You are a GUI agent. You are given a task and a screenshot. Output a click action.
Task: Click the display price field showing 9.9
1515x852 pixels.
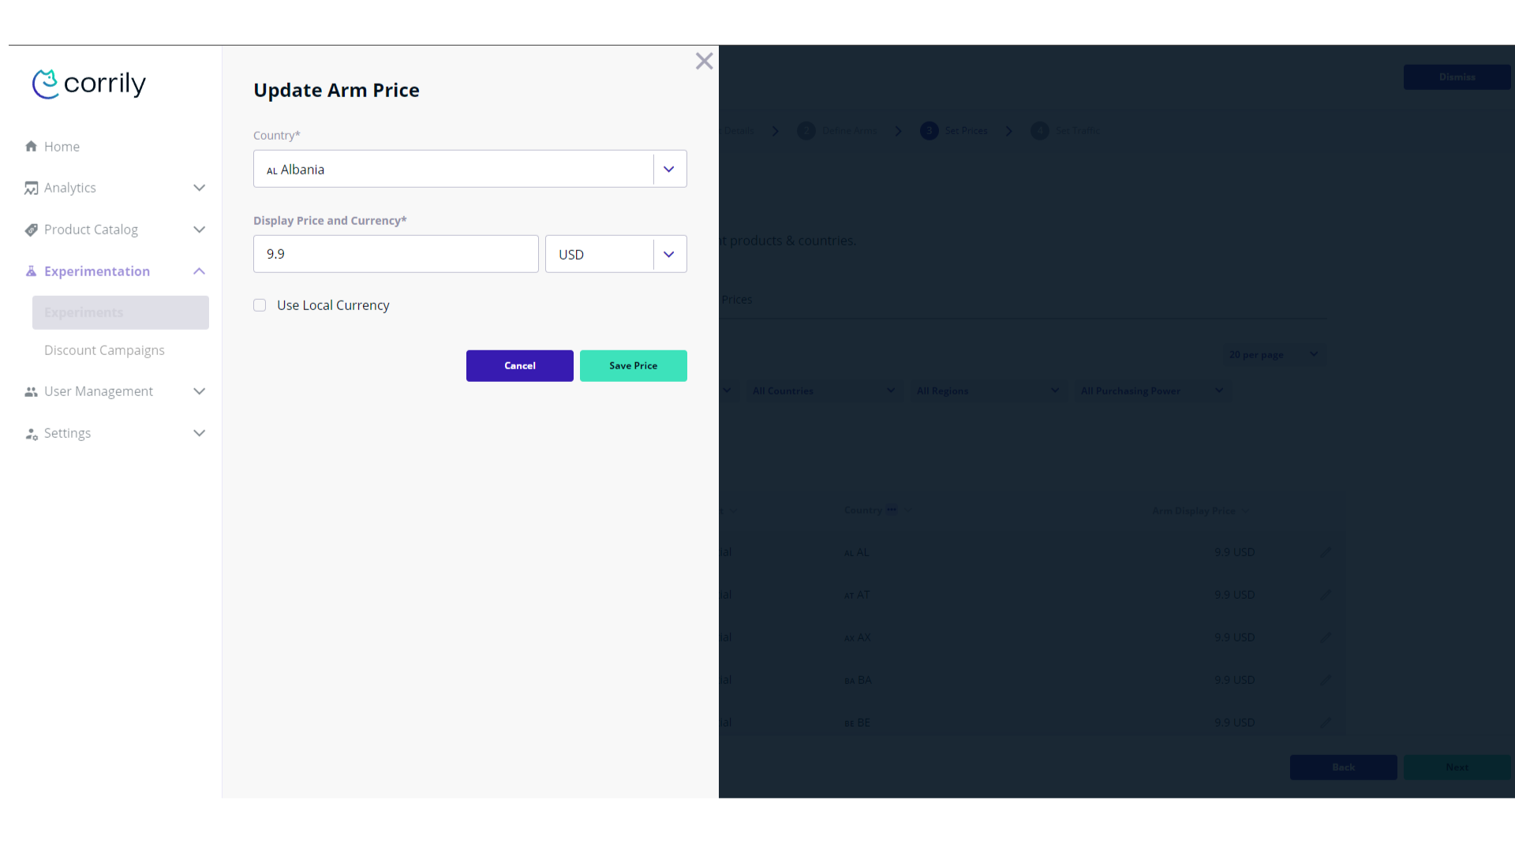[395, 254]
